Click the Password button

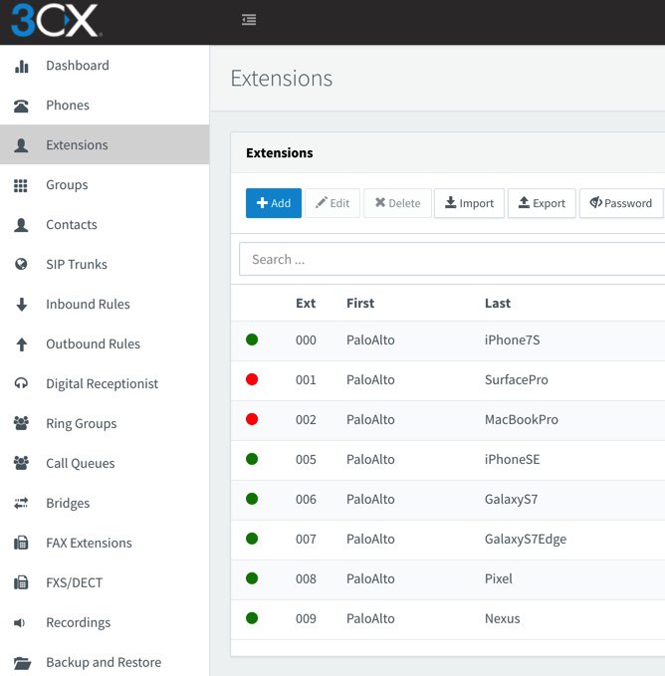(621, 203)
